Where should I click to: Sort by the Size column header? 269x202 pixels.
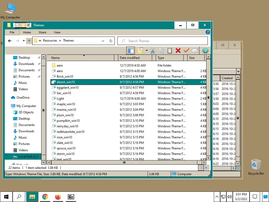(196, 58)
